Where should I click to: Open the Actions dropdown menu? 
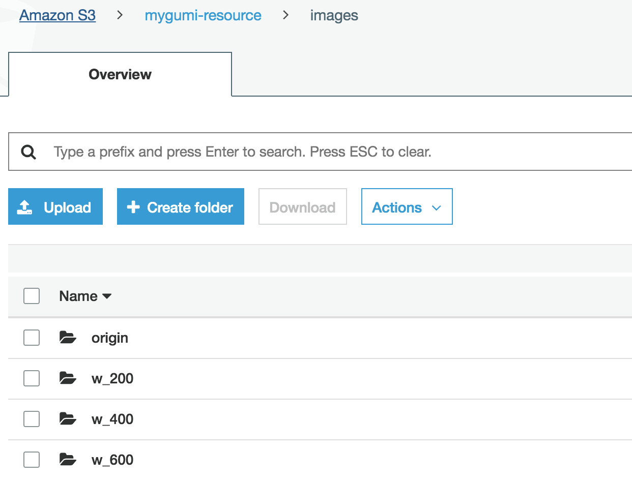(x=407, y=206)
